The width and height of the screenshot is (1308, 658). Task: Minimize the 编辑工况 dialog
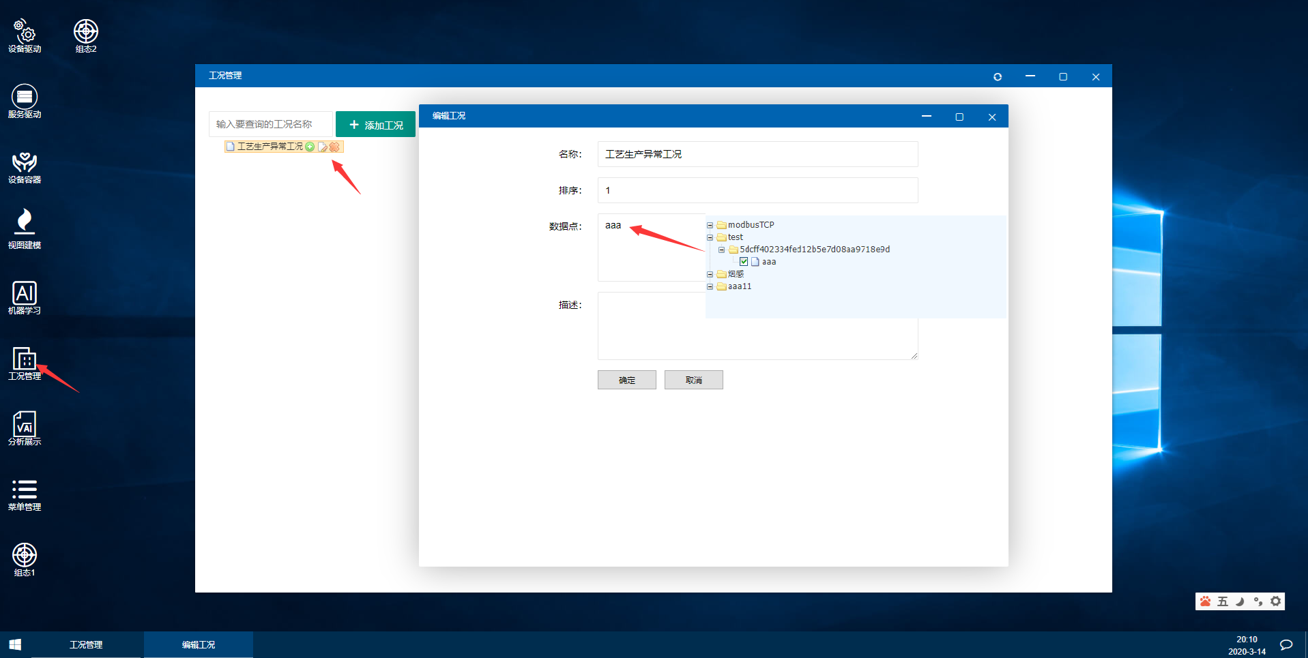click(927, 117)
